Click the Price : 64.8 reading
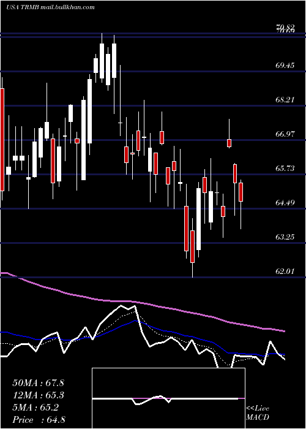Image resolution: width=306 pixels, height=429 pixels. click(x=39, y=420)
